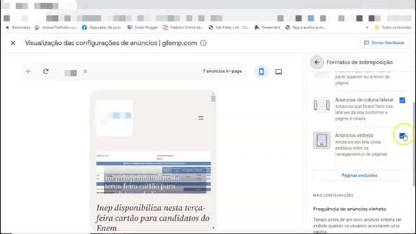Open Smart Blogger bookmark
Viewport: 416px width, 234px height.
point(143,27)
